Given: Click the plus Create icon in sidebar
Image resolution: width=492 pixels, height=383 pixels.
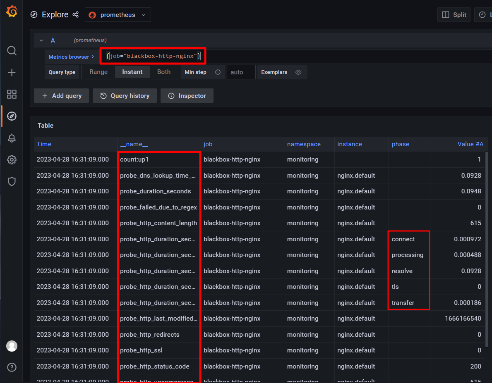Looking at the screenshot, I should point(12,73).
